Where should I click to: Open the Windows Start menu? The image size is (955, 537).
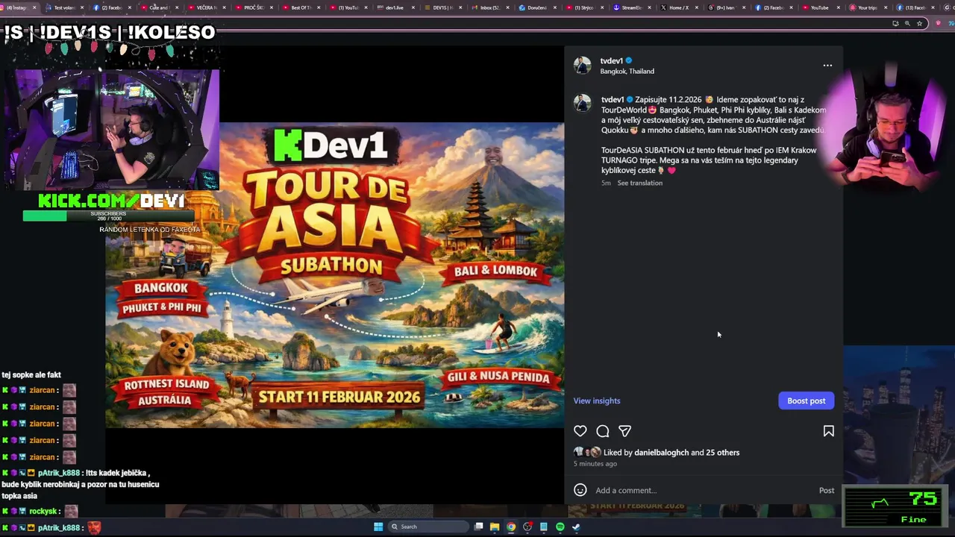[x=378, y=527]
